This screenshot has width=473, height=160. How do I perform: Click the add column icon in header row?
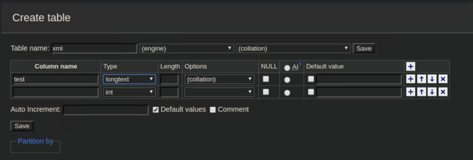pyautogui.click(x=410, y=67)
